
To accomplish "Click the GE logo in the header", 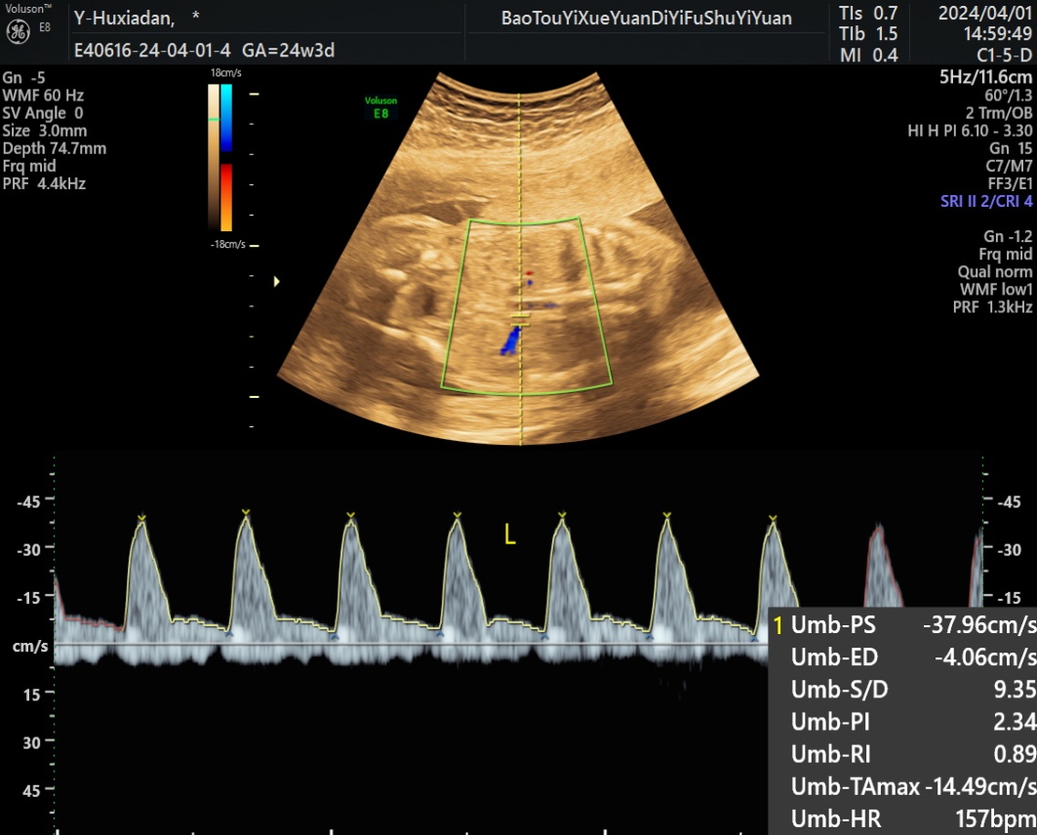I will point(18,32).
